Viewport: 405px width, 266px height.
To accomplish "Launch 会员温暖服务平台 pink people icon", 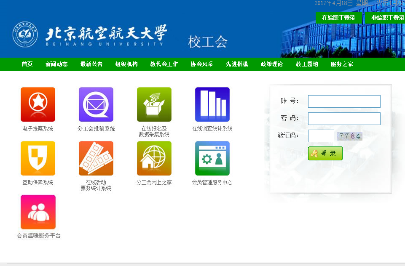I will (x=38, y=212).
